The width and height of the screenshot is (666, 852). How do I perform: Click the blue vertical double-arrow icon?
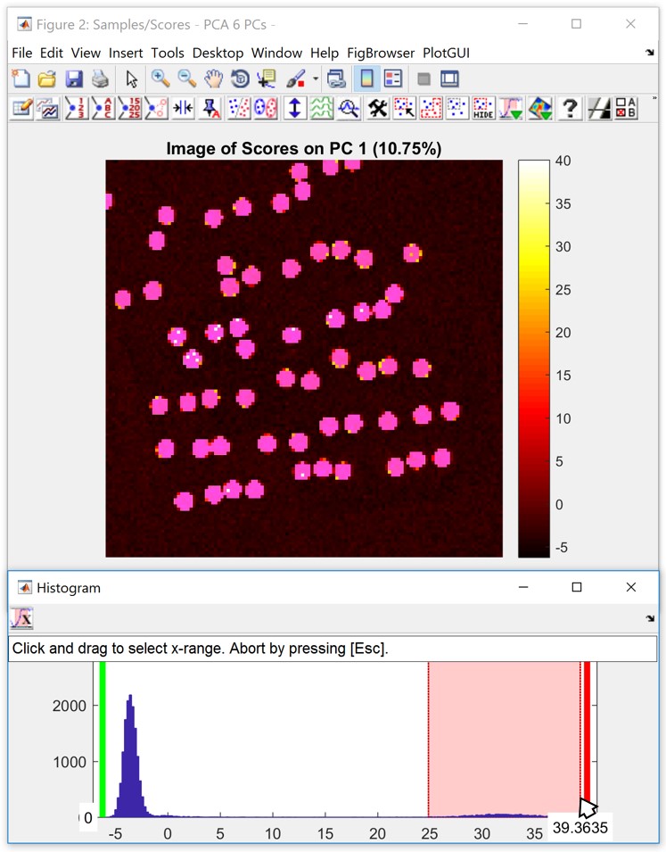point(294,109)
